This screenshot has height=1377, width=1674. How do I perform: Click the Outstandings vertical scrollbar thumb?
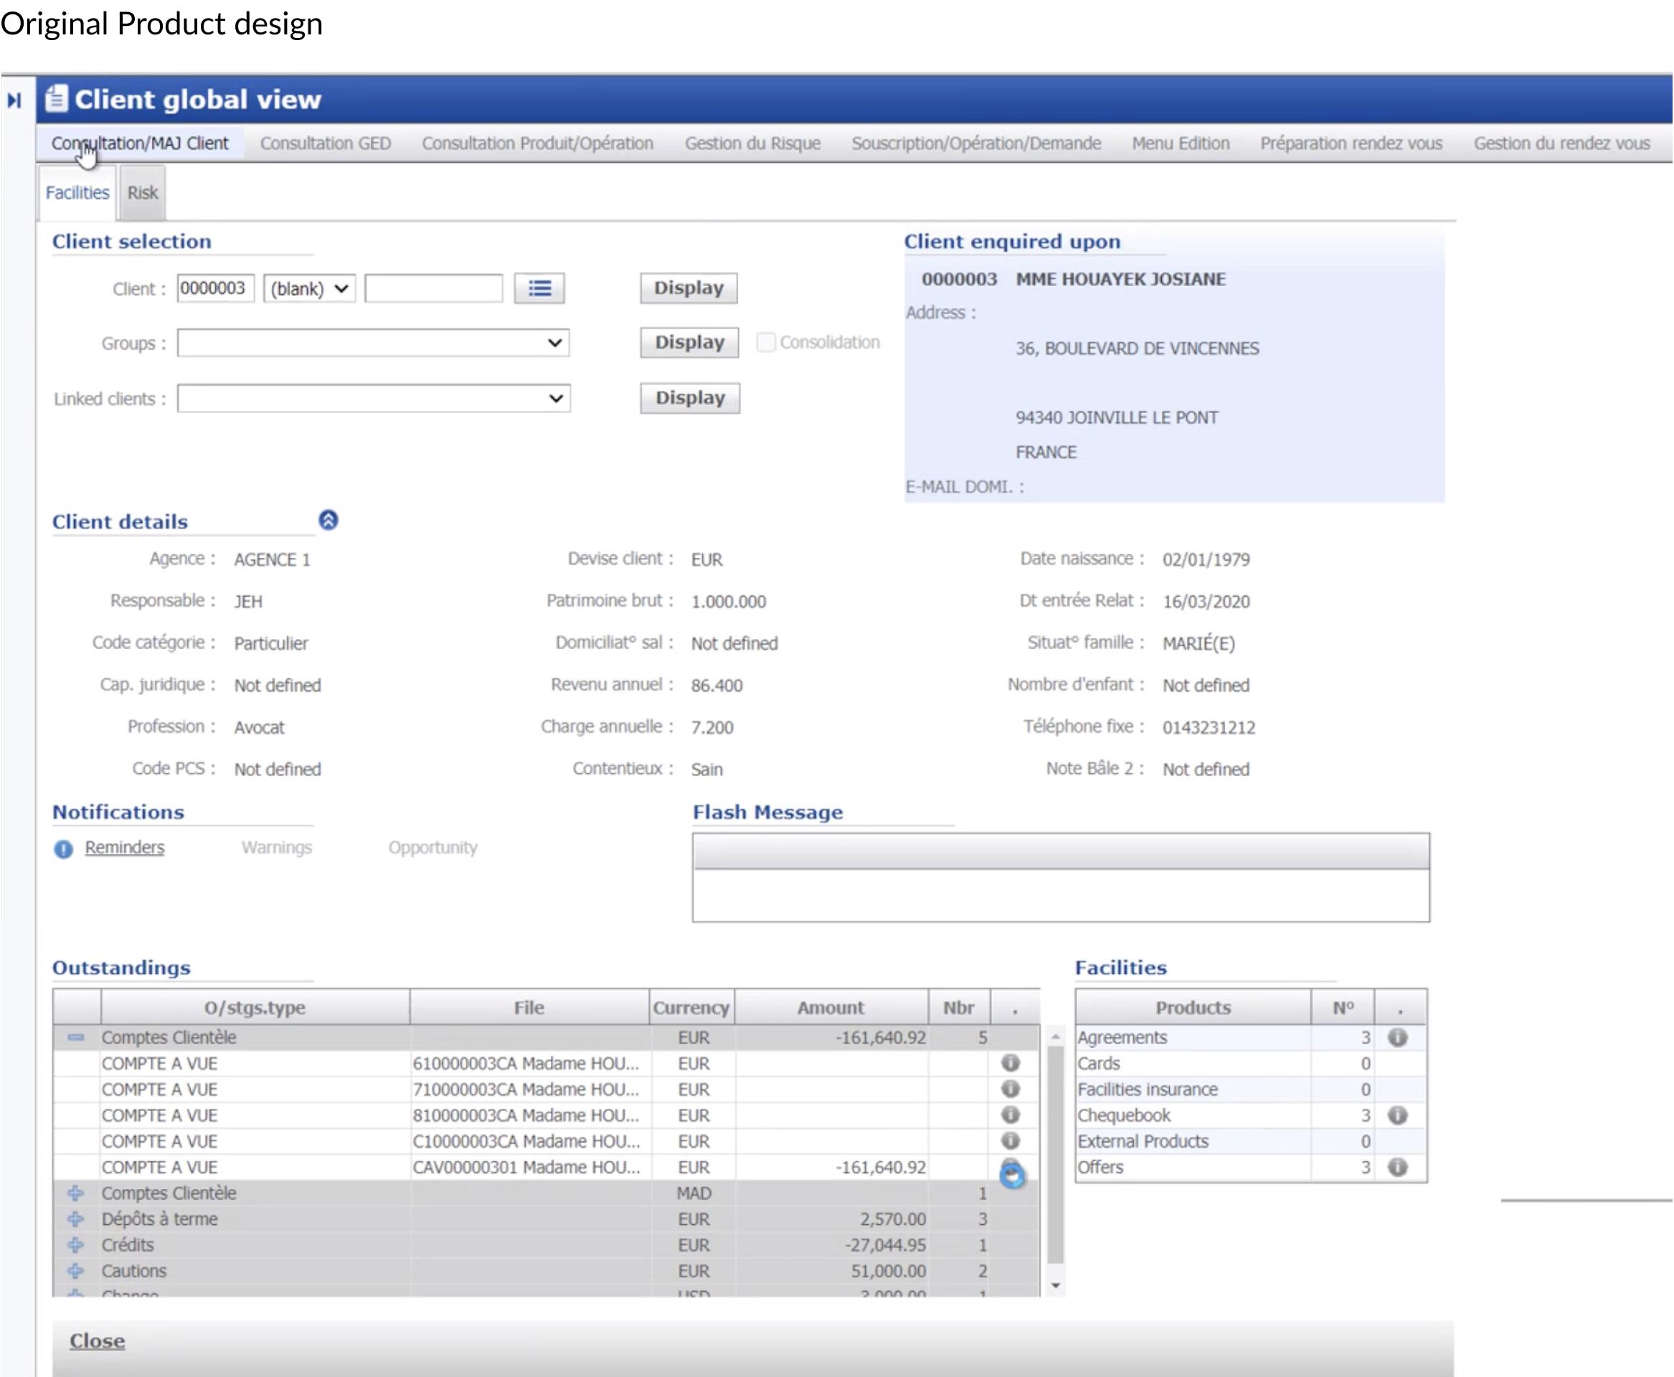point(1055,1155)
